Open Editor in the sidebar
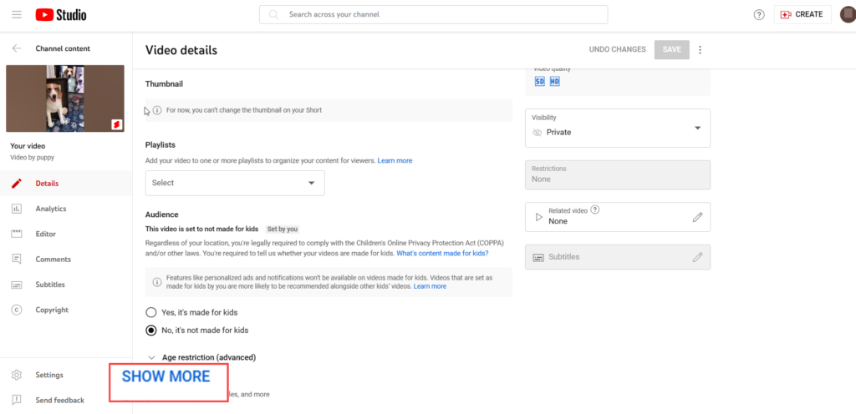 pyautogui.click(x=66, y=235)
